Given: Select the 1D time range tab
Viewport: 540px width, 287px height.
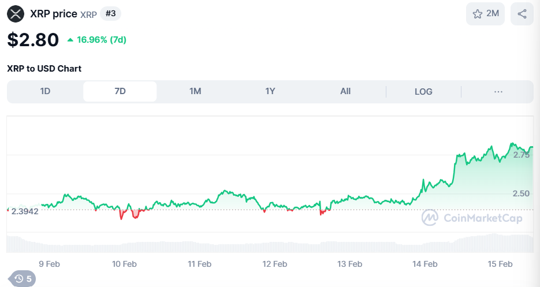Looking at the screenshot, I should click(x=45, y=91).
